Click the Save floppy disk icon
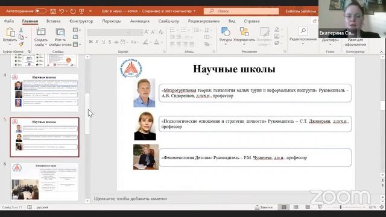The image size is (386, 217). click(x=53, y=11)
